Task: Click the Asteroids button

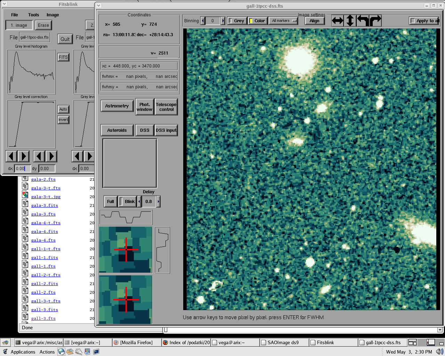Action: pyautogui.click(x=117, y=130)
